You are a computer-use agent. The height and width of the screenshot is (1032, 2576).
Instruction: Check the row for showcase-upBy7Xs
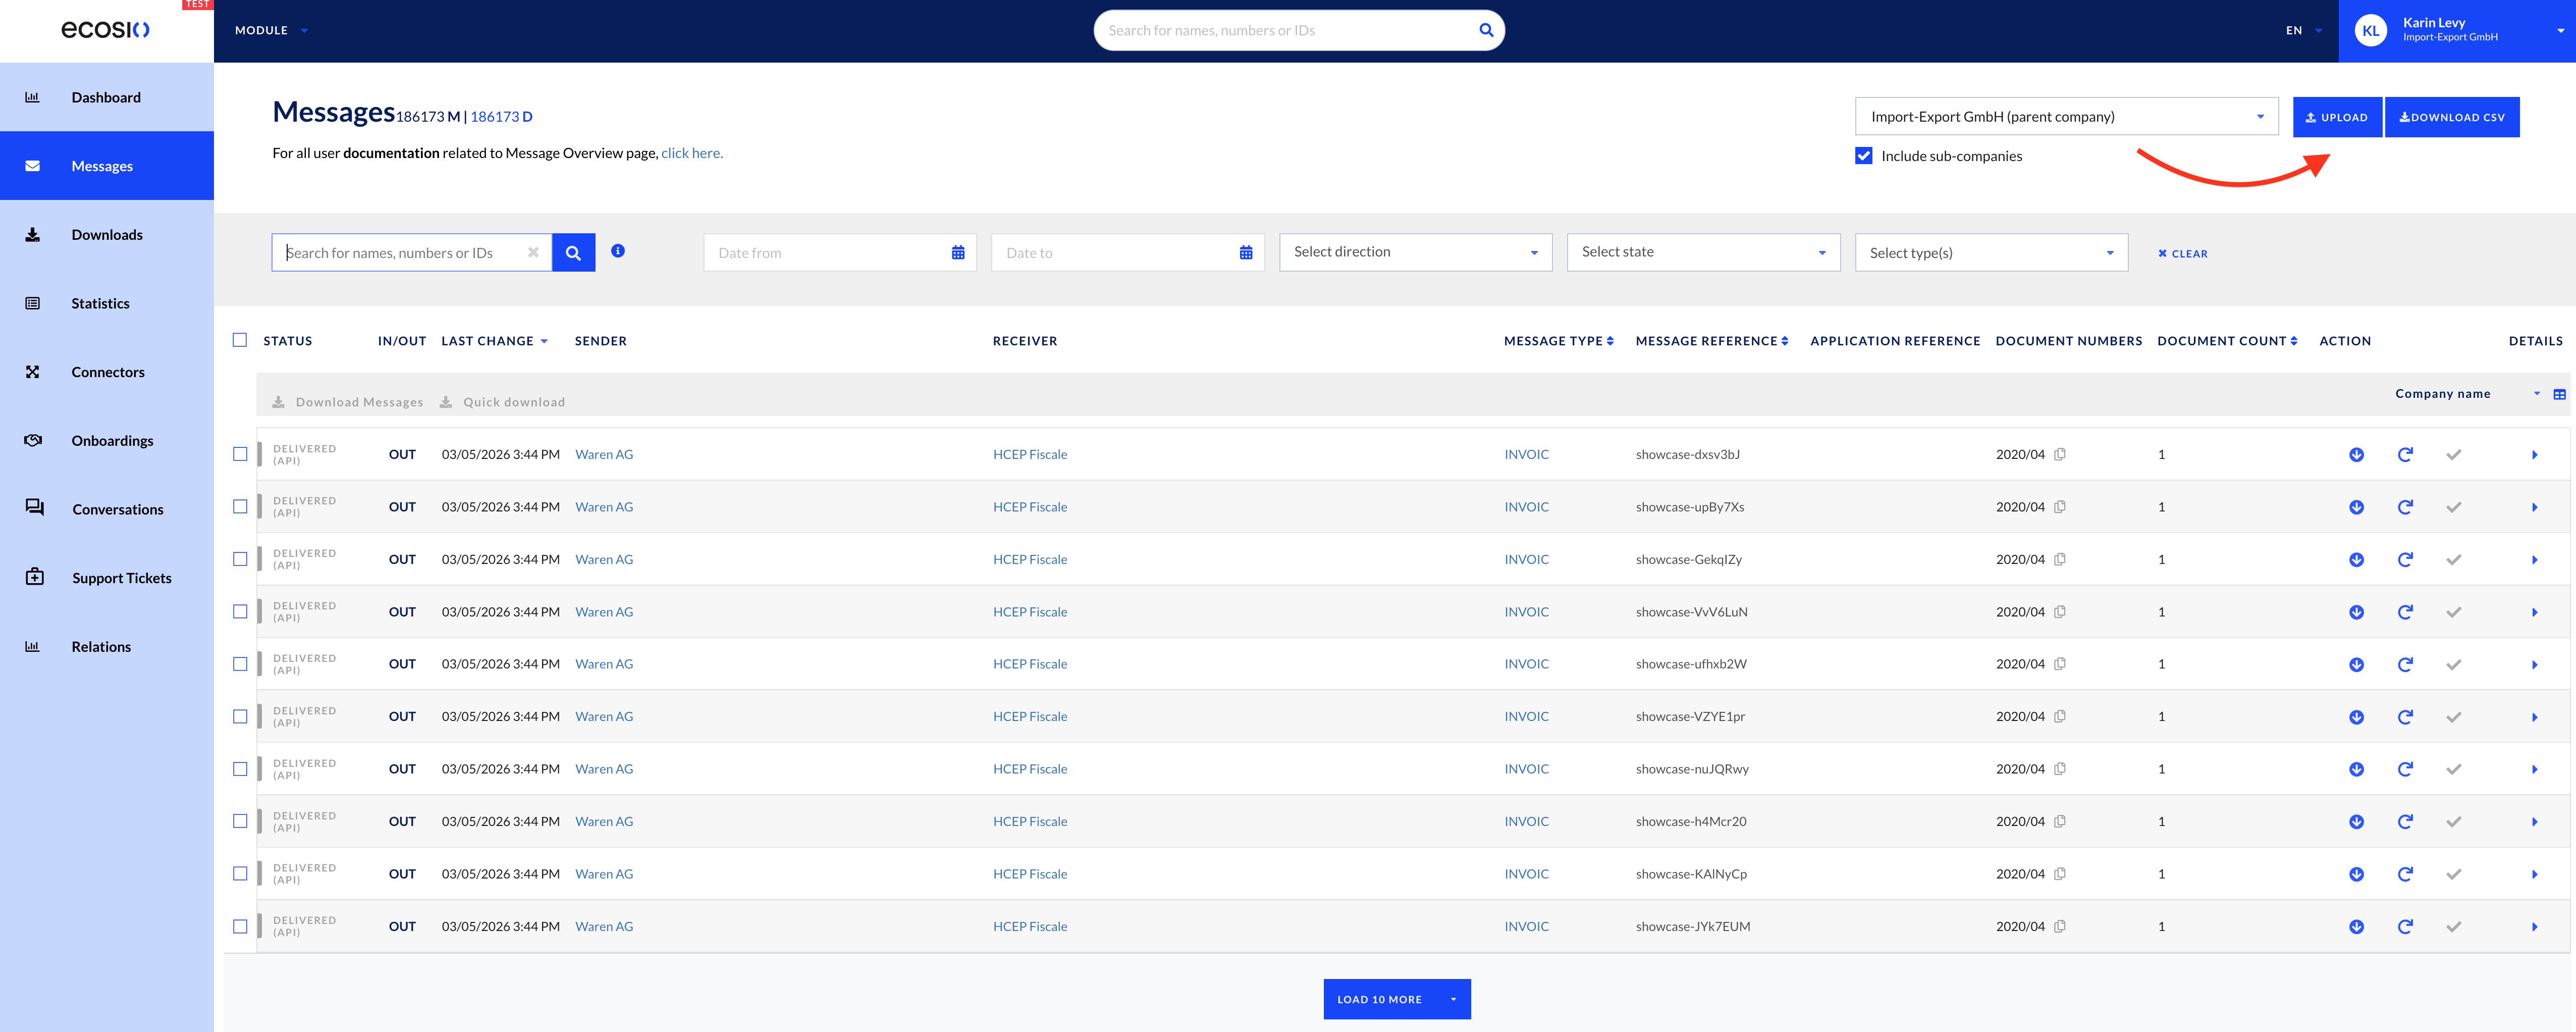(x=240, y=507)
